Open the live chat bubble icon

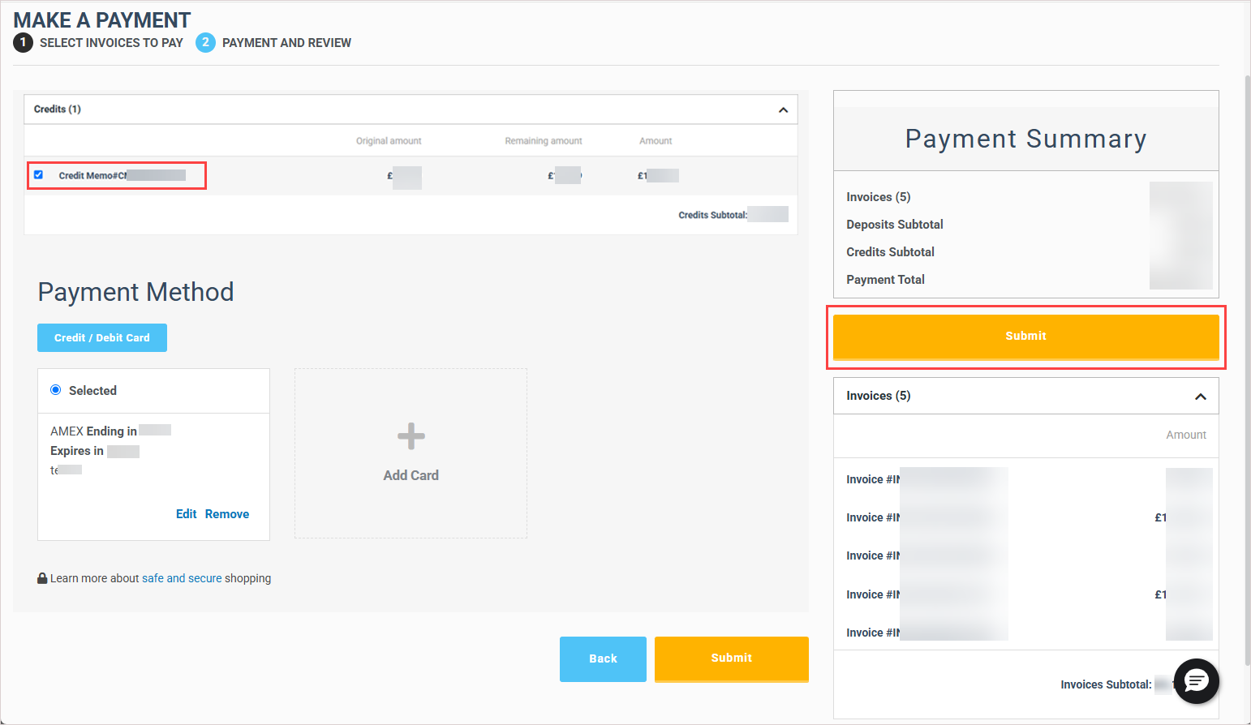(x=1197, y=680)
